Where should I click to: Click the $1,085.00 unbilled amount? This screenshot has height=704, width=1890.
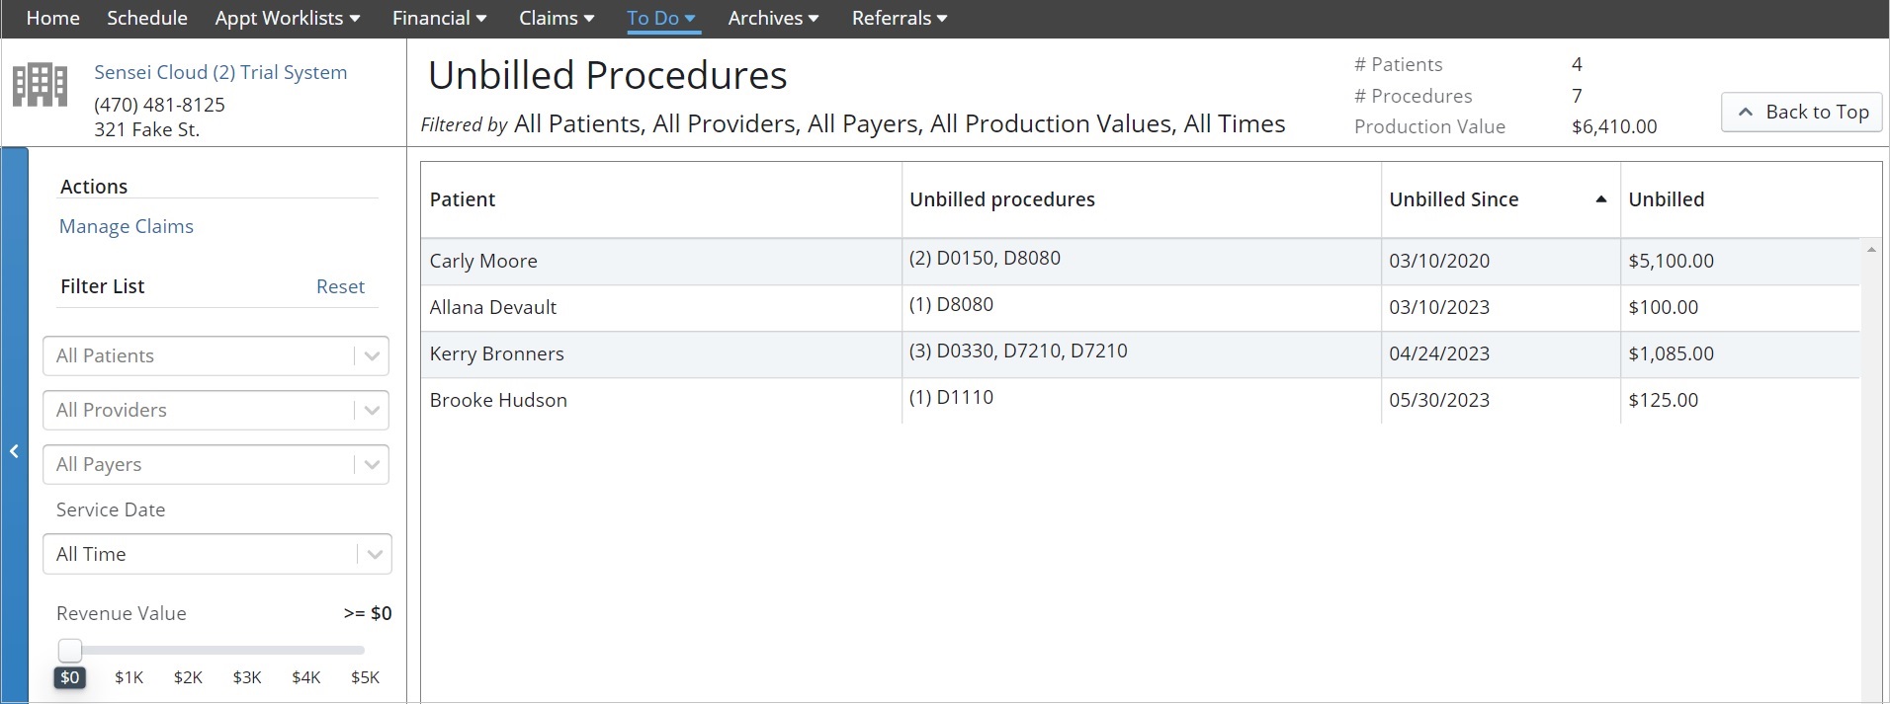[1671, 353]
